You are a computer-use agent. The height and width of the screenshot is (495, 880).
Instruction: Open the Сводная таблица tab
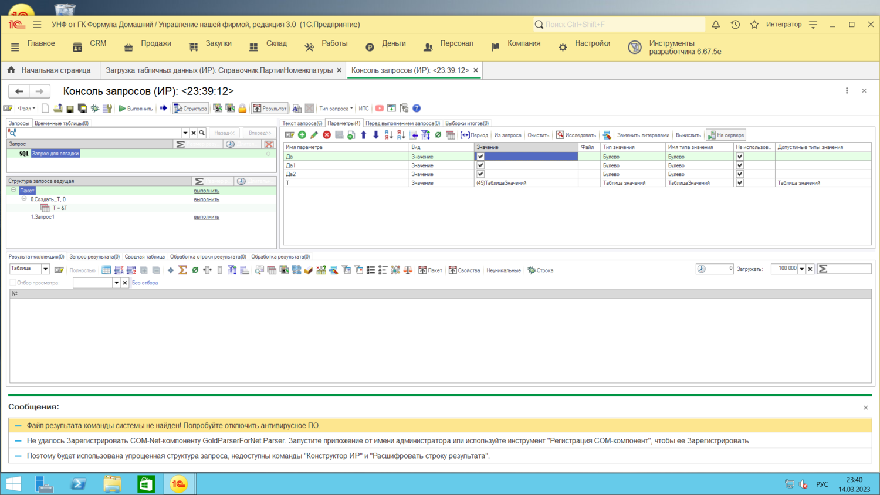click(x=144, y=256)
